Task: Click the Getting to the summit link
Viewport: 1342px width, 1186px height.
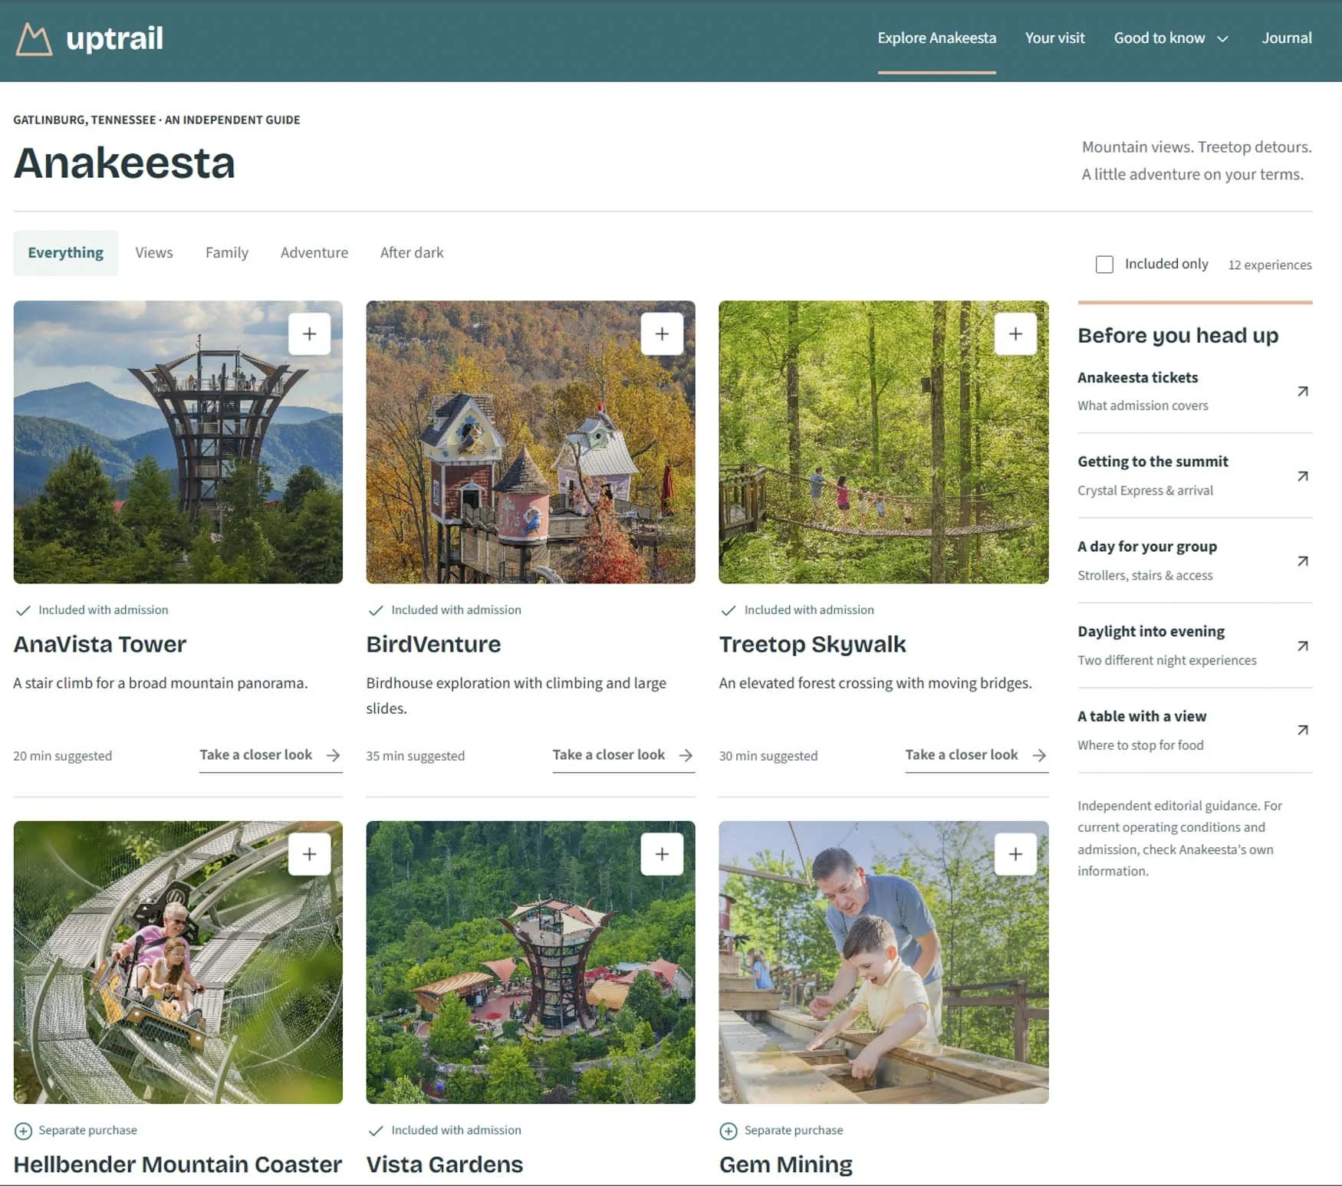Action: pyautogui.click(x=1153, y=462)
